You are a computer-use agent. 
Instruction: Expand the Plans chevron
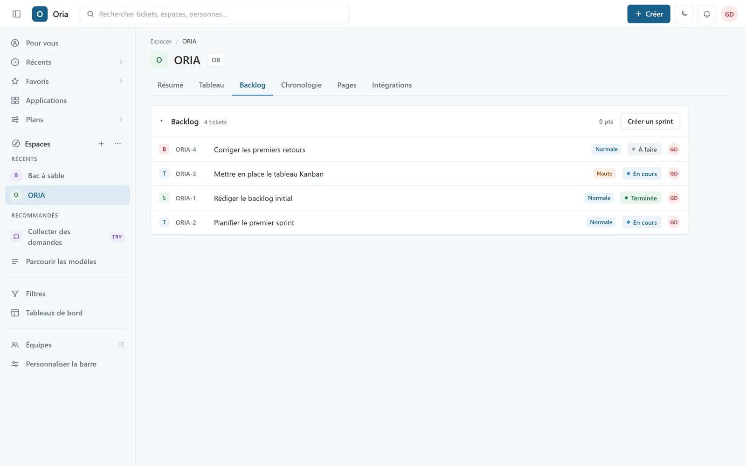click(121, 119)
